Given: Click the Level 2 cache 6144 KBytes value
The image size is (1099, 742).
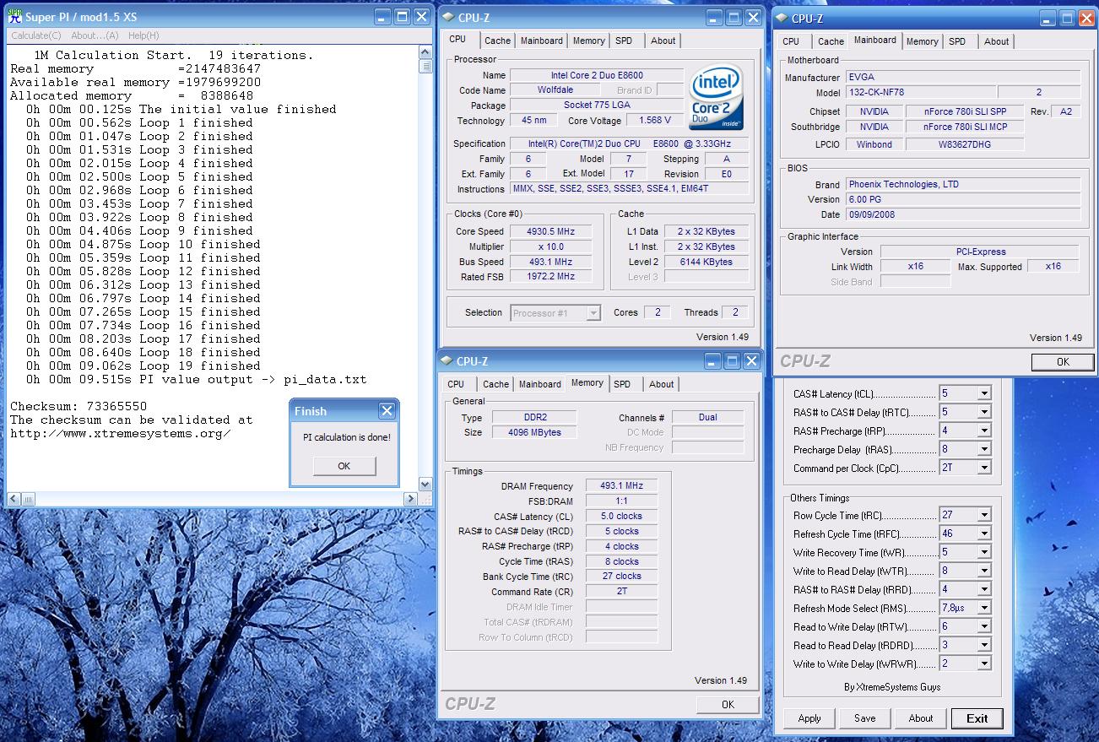Looking at the screenshot, I should pos(706,262).
